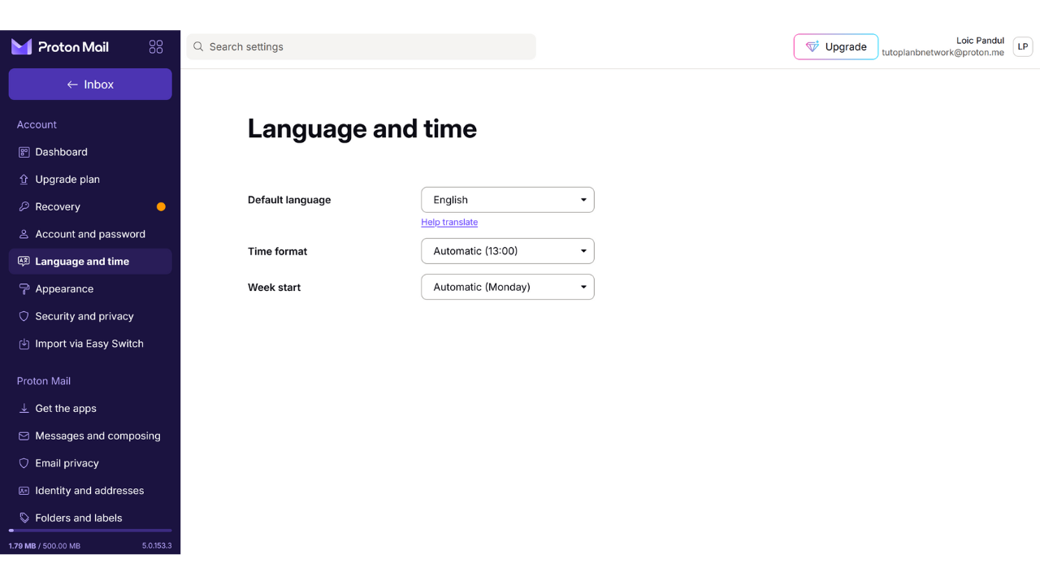This screenshot has width=1040, height=585.
Task: Click the Appearance paint roller icon
Action: coord(24,288)
